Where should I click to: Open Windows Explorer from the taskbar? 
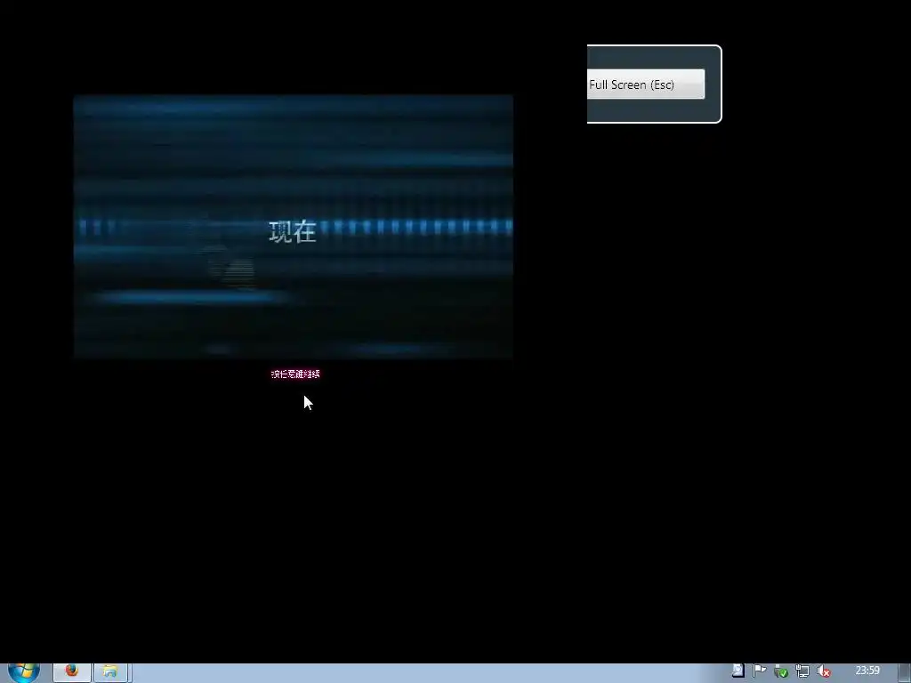pos(110,672)
